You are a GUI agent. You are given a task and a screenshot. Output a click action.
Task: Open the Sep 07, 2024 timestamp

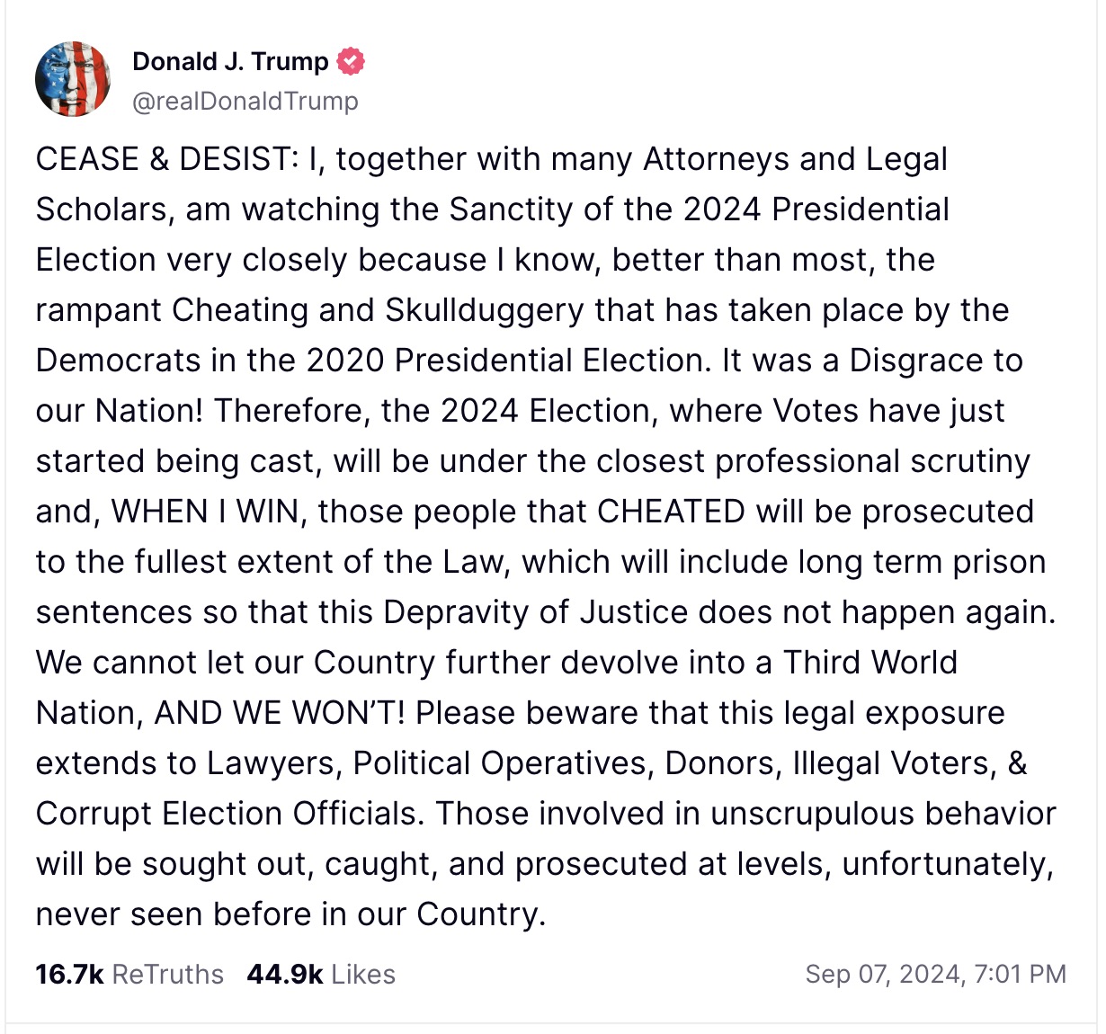(x=883, y=974)
